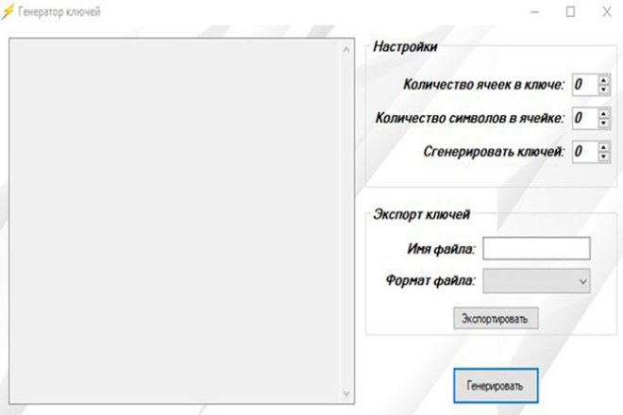Click the Настройки group label
623x415 pixels.
[x=405, y=47]
